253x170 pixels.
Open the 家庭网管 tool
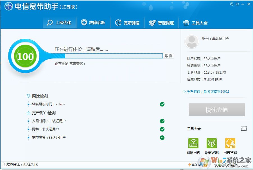[193, 144]
